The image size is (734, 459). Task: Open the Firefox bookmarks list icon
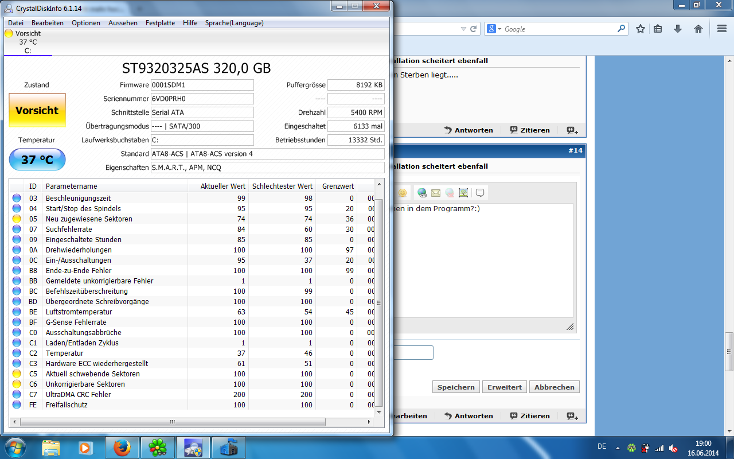(x=658, y=29)
